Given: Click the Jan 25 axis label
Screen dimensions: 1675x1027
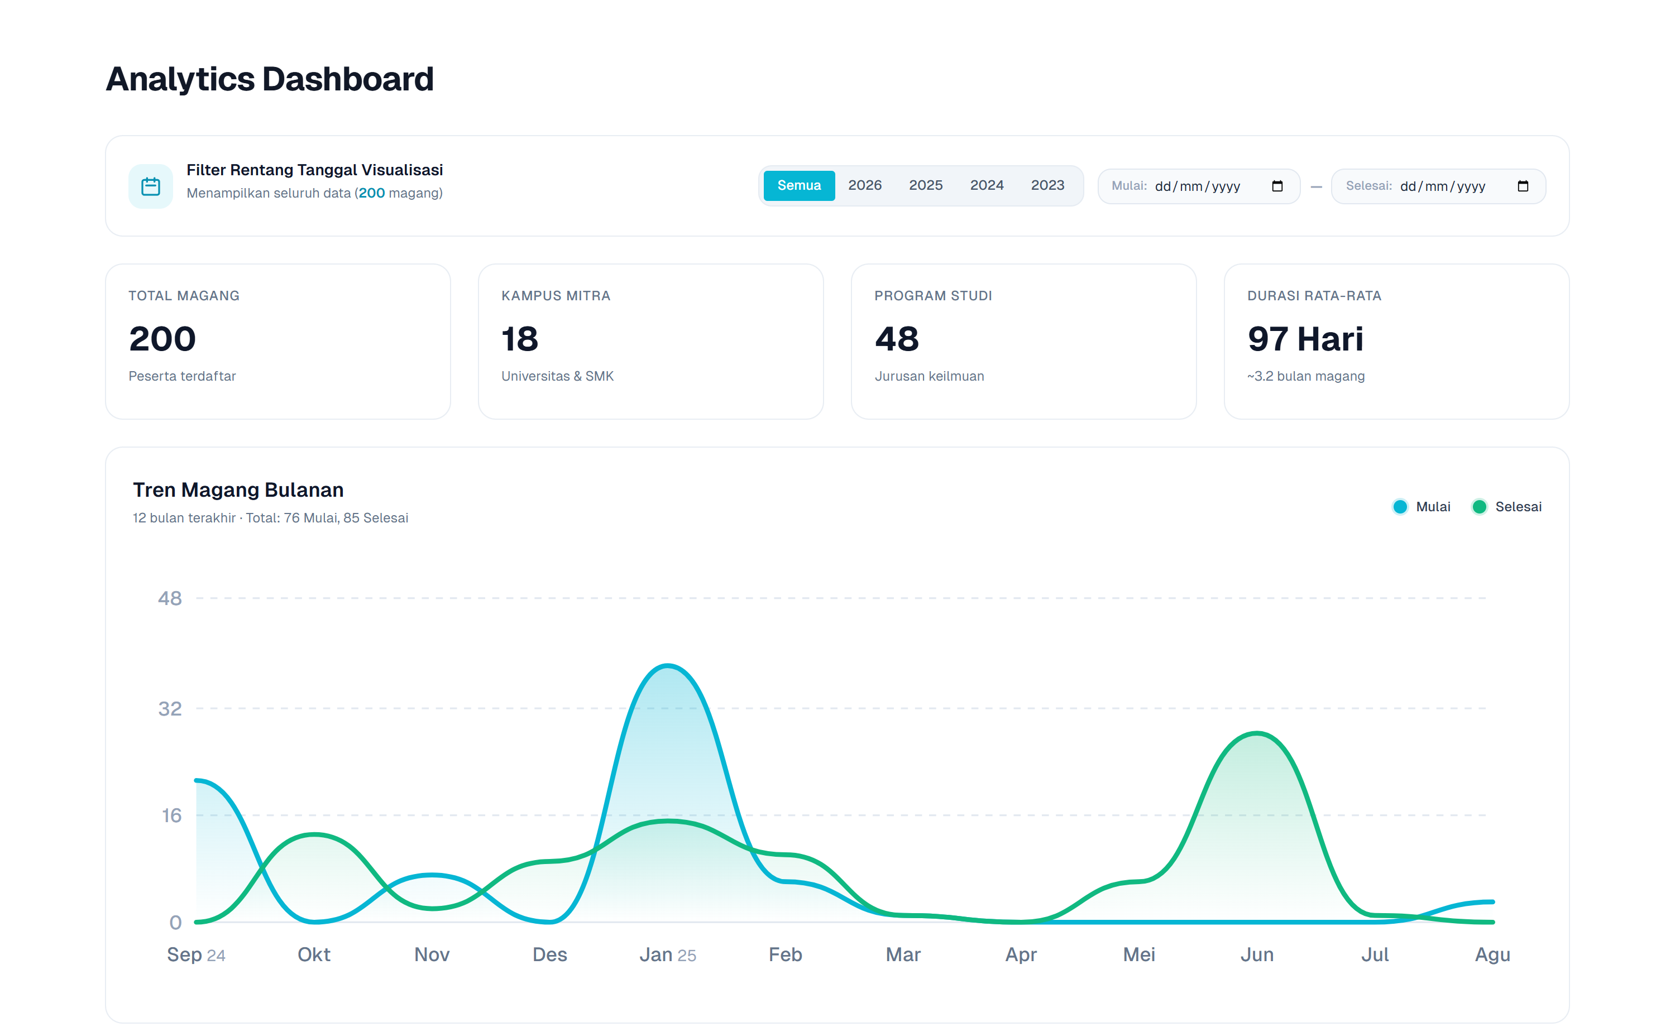Looking at the screenshot, I should click(668, 954).
